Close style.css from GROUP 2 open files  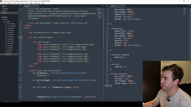tap(2, 13)
